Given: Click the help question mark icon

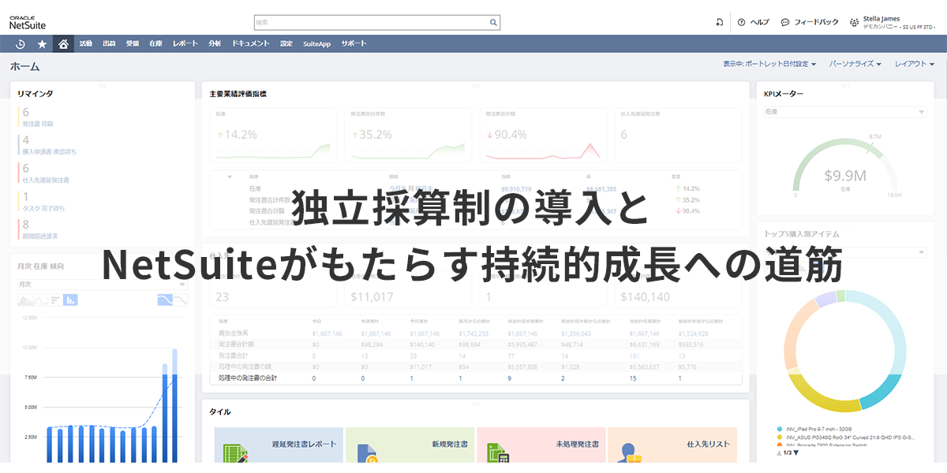Looking at the screenshot, I should pos(741,23).
